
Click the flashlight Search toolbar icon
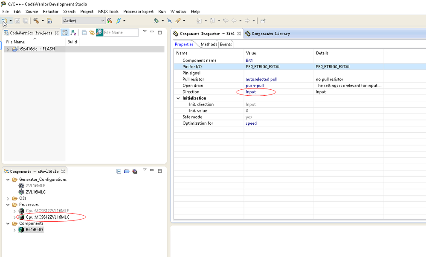pyautogui.click(x=178, y=20)
